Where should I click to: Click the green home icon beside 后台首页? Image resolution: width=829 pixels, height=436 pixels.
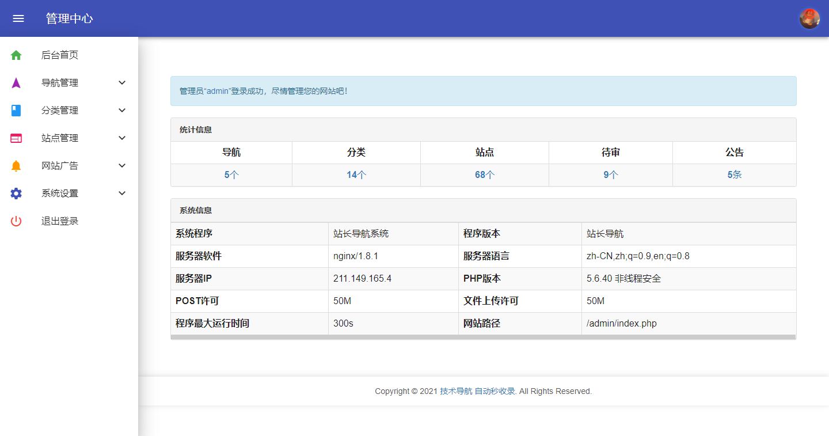point(15,55)
